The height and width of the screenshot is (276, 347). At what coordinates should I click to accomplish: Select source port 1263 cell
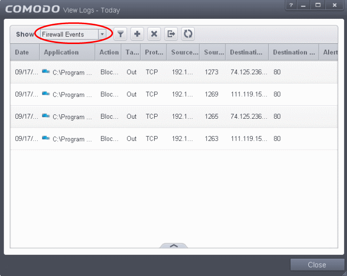(211, 138)
